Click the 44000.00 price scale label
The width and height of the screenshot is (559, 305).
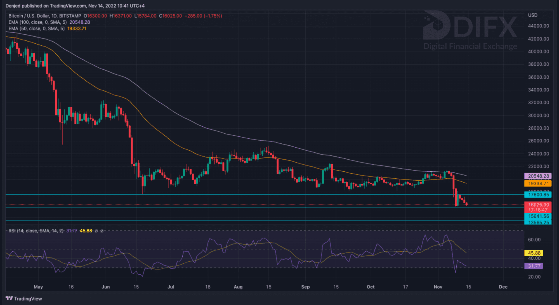pyautogui.click(x=538, y=26)
